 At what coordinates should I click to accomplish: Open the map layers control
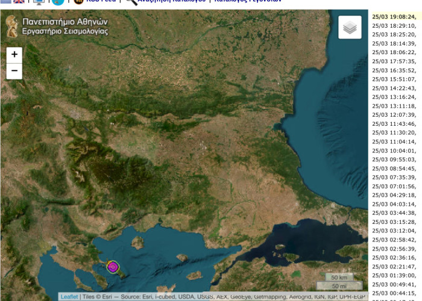tap(350, 28)
